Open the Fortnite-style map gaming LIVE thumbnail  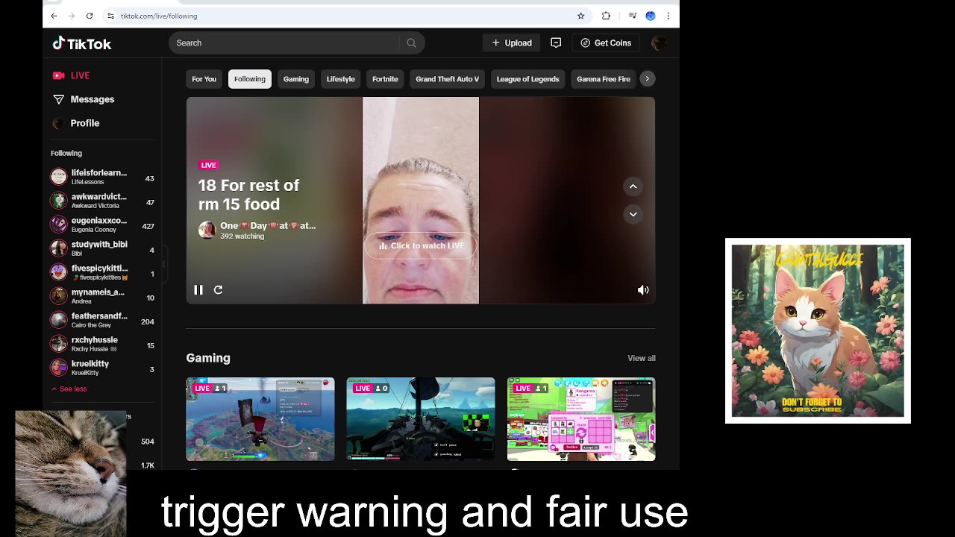click(260, 419)
